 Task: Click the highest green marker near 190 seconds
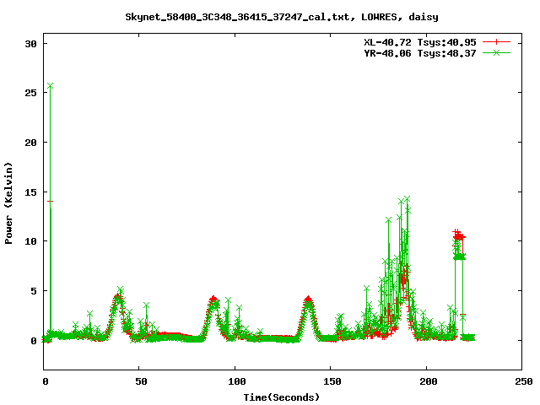coord(407,199)
